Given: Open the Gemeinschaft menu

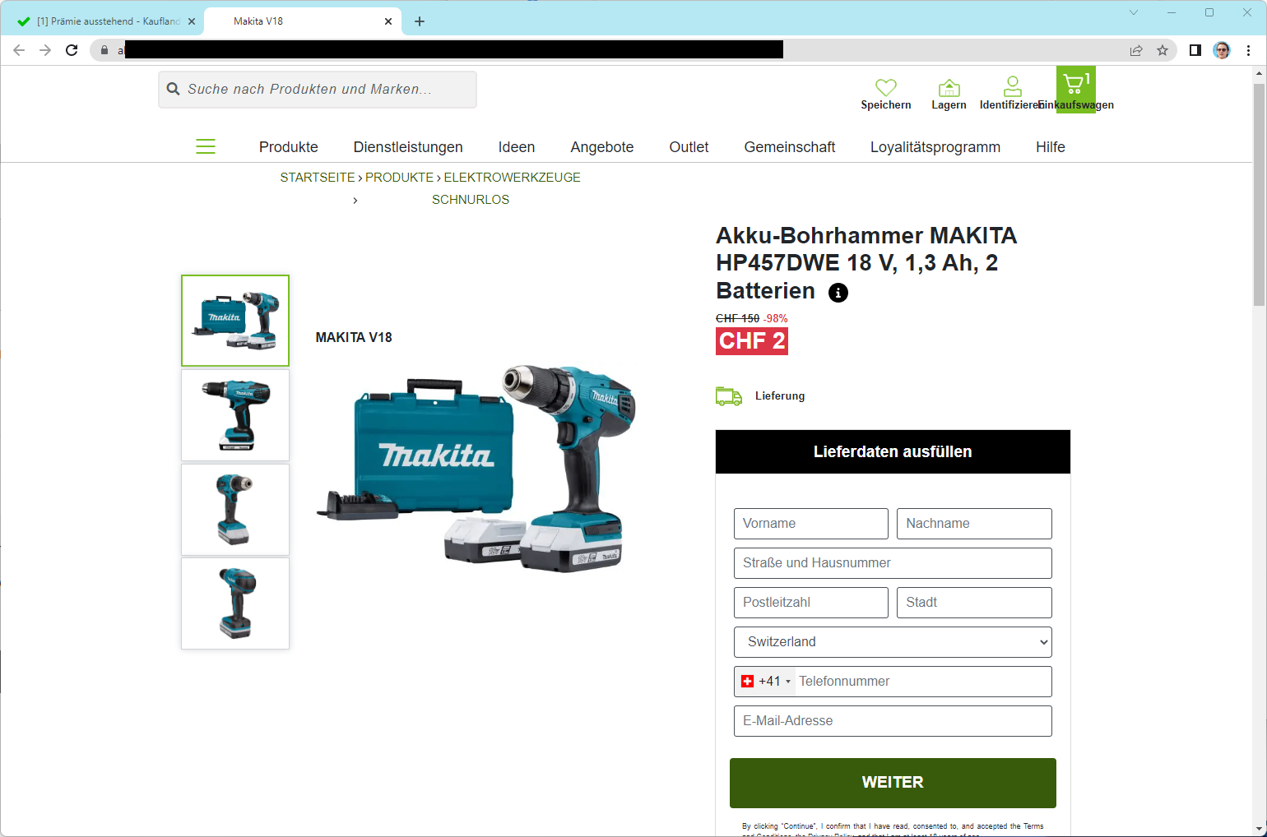Looking at the screenshot, I should pos(790,147).
